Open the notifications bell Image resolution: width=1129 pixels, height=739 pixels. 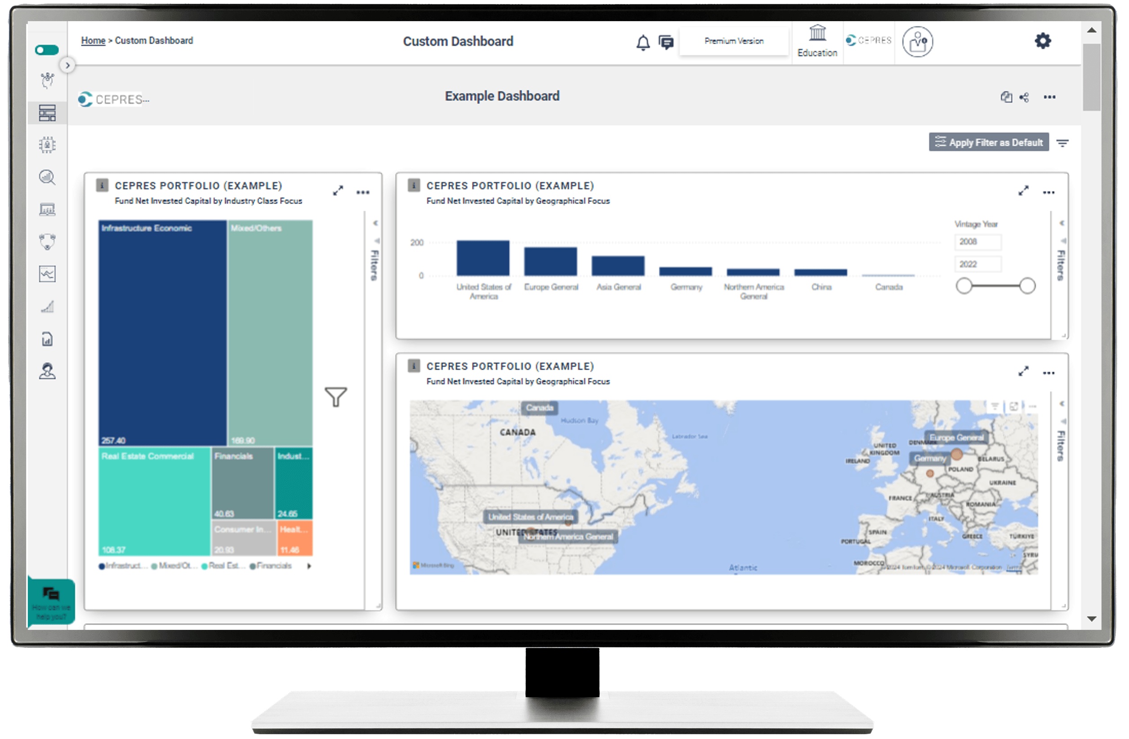[x=644, y=43]
